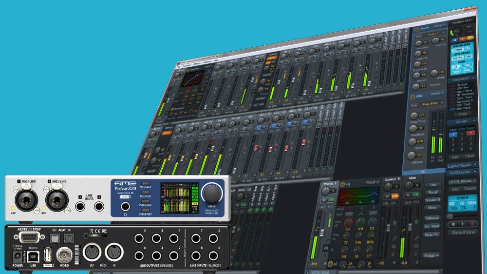
Task: Toggle the LC low cut power icon
Action: click(x=330, y=264)
